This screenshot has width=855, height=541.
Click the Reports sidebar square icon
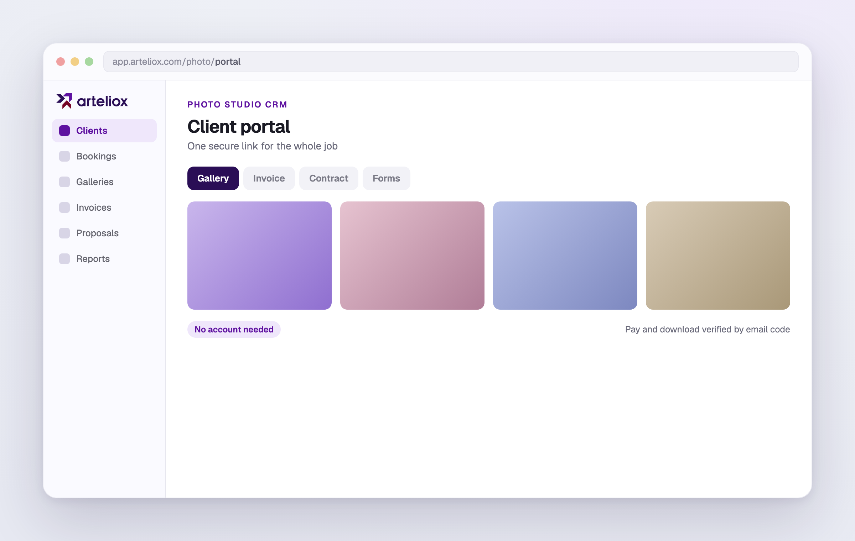64,259
